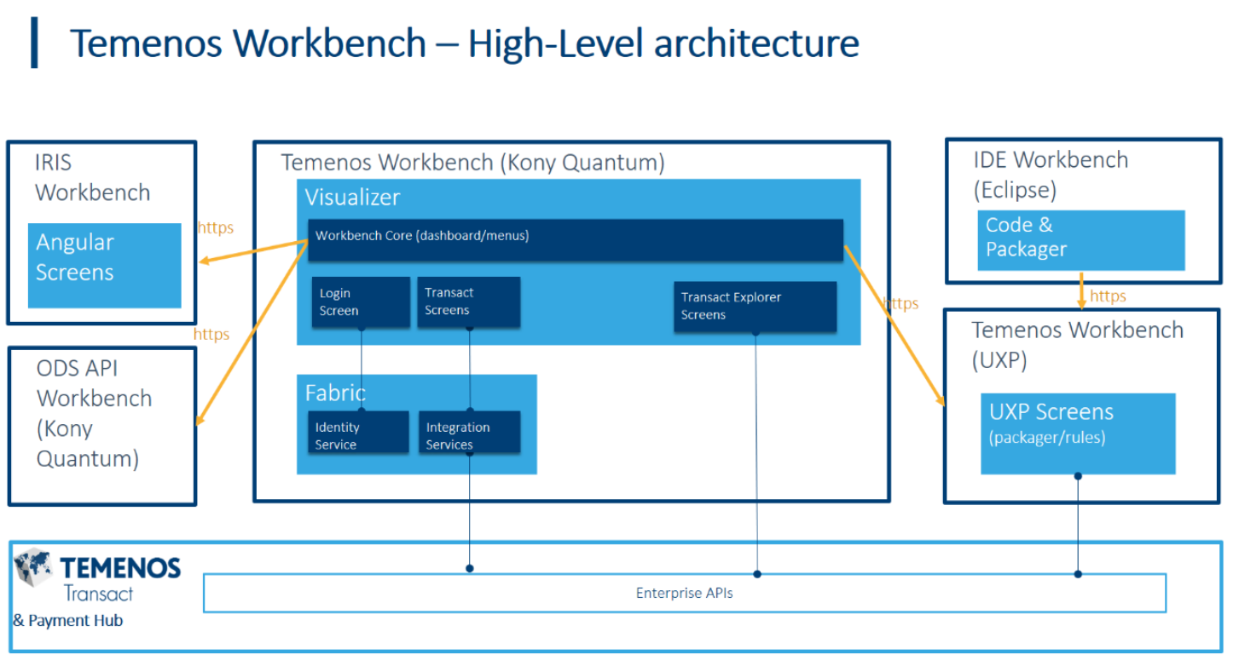
Task: Click the slide title 'Temenos Workbench – High-Level architecture'
Action: [x=464, y=43]
